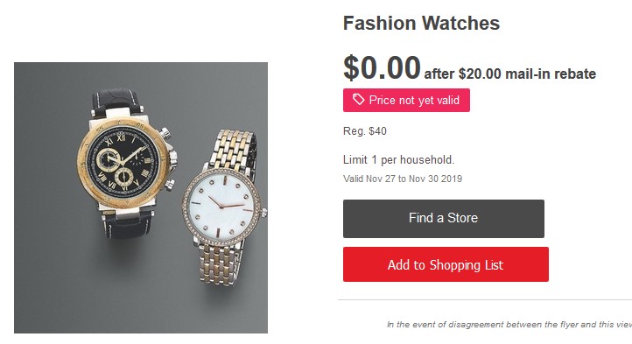Click the two-tone metal bracelet links
The image size is (632, 344).
tap(230, 148)
